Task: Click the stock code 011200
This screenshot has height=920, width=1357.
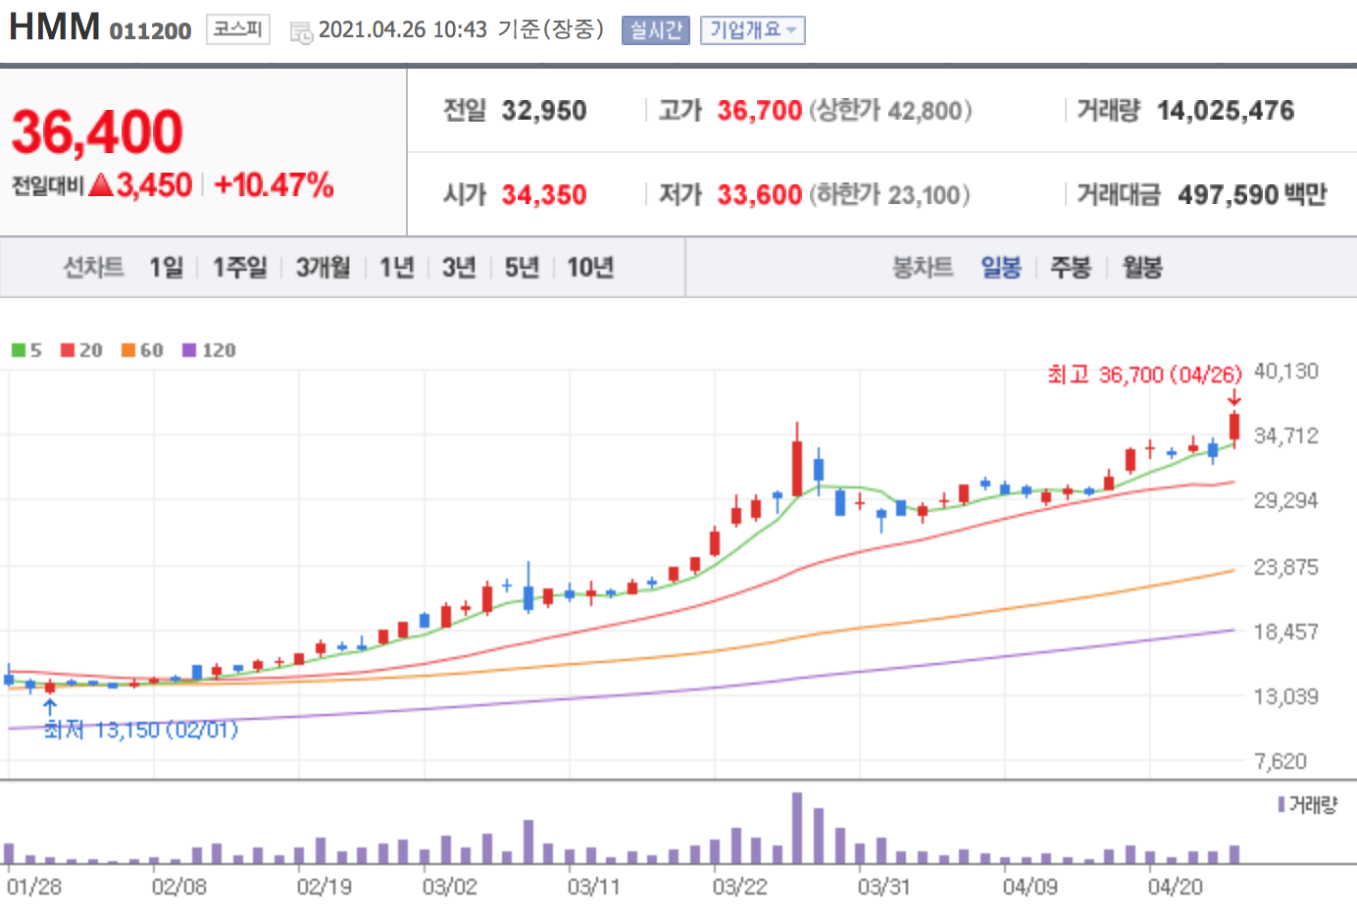Action: click(x=150, y=30)
